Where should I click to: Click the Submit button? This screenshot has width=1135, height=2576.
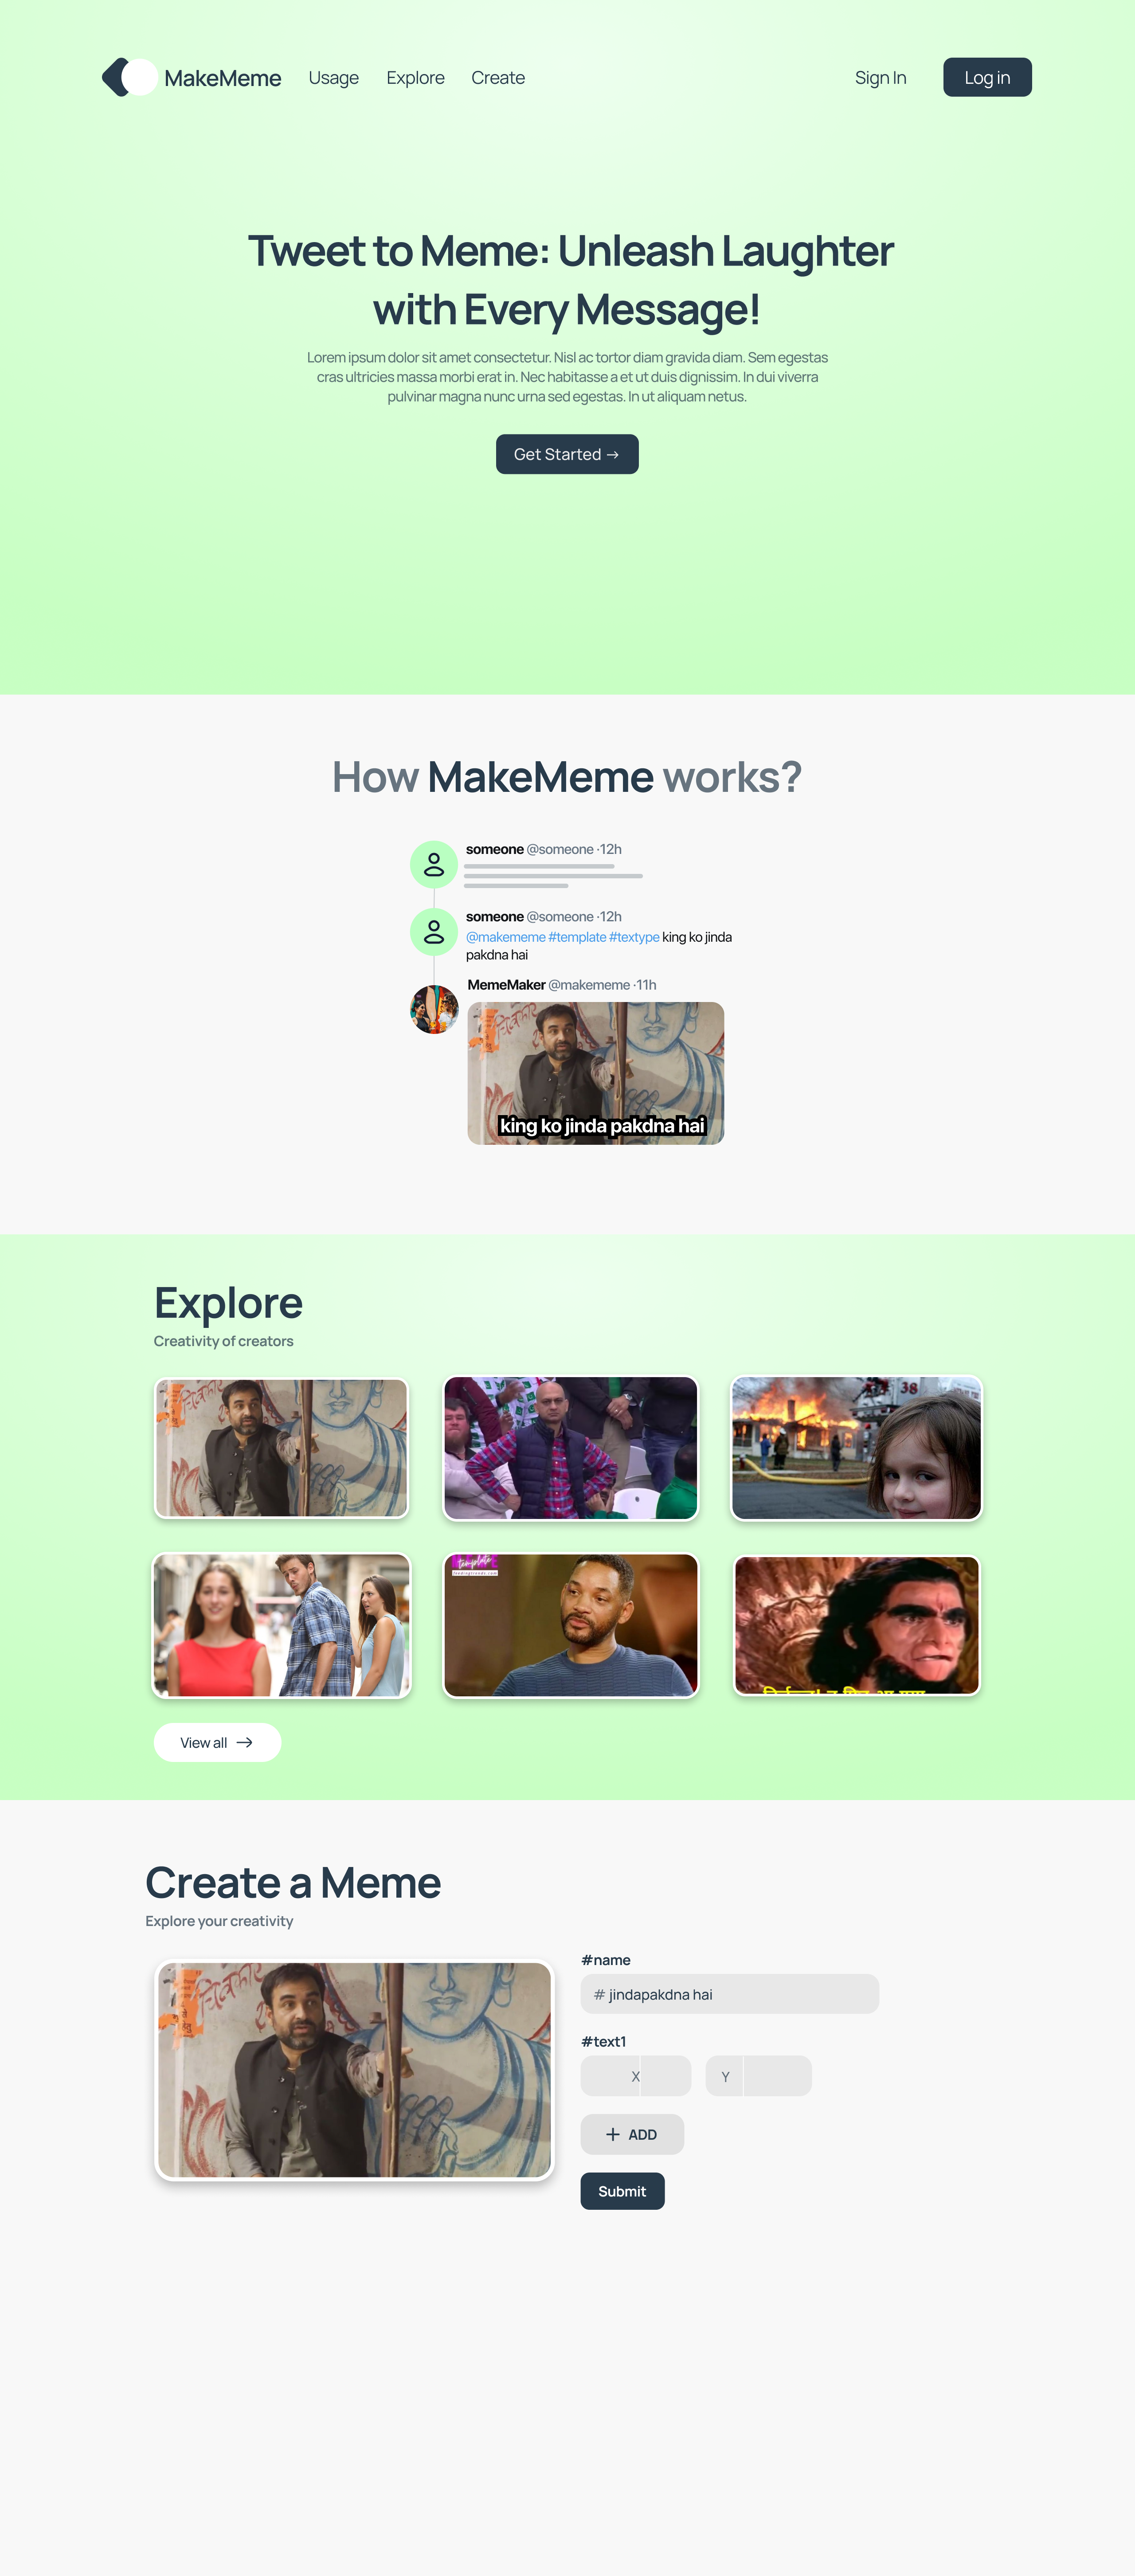click(x=622, y=2191)
